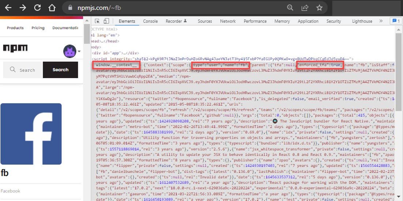Image resolution: width=403 pixels, height=201 pixels.
Task: Open the zoom magnifier icon in address bar
Action: tap(290, 8)
